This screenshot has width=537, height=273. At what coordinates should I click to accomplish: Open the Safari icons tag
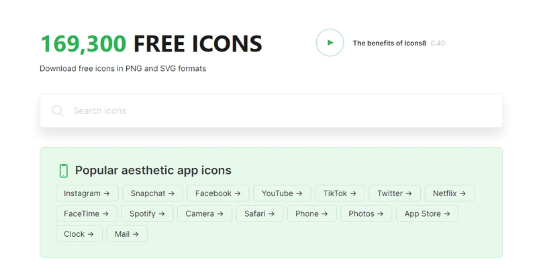(x=260, y=214)
